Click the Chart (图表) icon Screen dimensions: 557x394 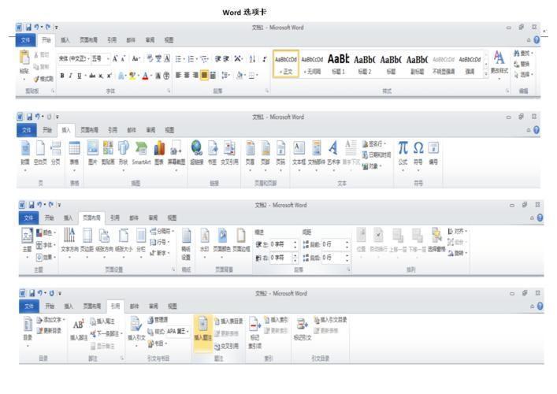tap(159, 148)
